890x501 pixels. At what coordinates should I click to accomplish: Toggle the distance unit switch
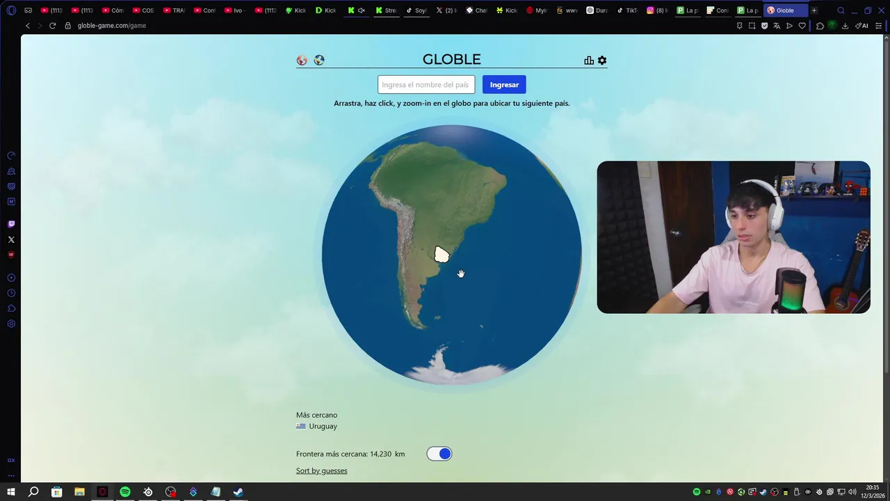click(x=439, y=454)
